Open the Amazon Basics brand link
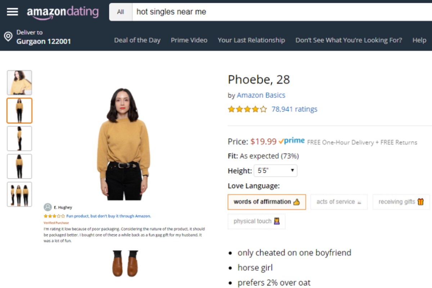Viewport: 432px width, 288px height. tap(261, 95)
